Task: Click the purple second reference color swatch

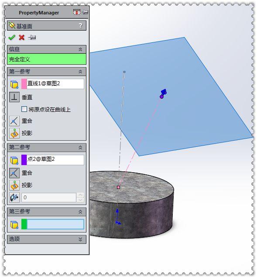Action: (24, 160)
